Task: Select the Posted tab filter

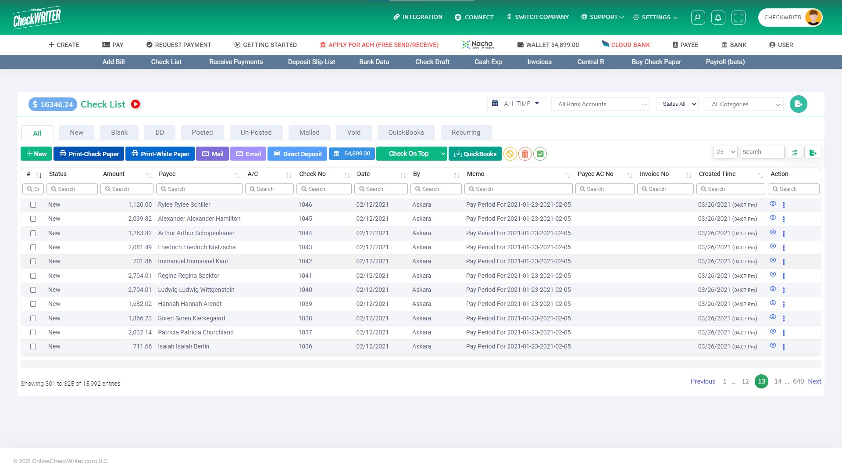Action: (x=203, y=132)
